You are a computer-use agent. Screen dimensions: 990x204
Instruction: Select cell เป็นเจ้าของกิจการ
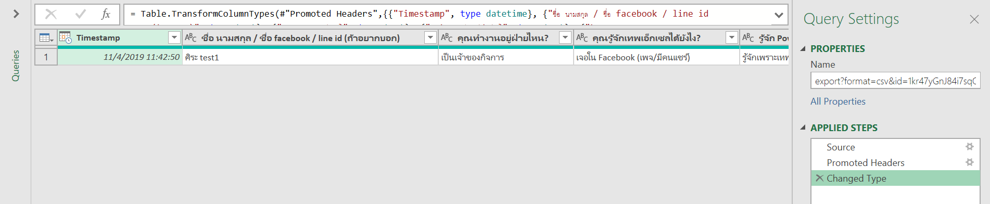pos(506,57)
